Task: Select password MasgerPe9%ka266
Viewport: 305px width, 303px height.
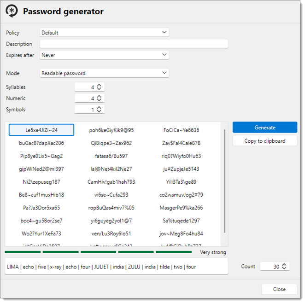Action: pyautogui.click(x=181, y=208)
